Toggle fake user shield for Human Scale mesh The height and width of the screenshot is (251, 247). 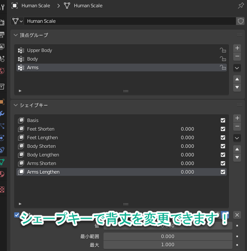tap(241, 21)
